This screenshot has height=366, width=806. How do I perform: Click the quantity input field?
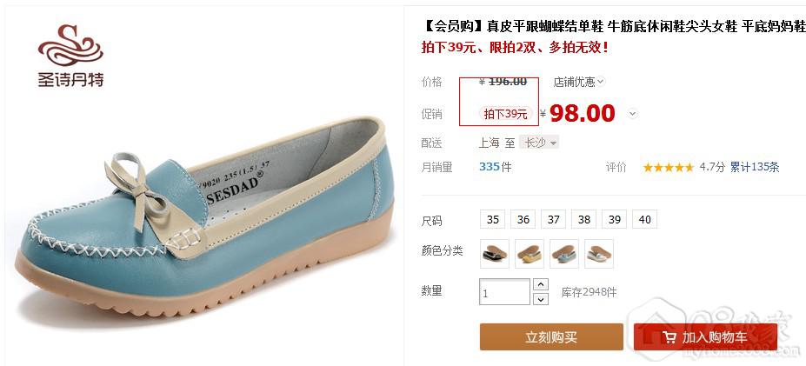coord(505,291)
